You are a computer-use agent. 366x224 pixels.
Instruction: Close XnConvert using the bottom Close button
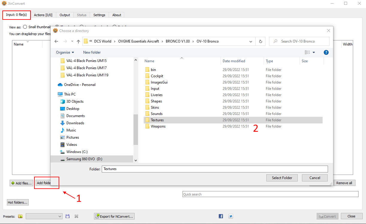pyautogui.click(x=351, y=216)
